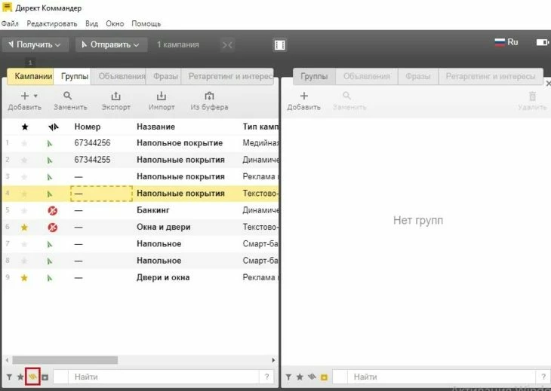Star the campaign numbered 67344256
Viewport: 551px width, 391px height.
[24, 143]
